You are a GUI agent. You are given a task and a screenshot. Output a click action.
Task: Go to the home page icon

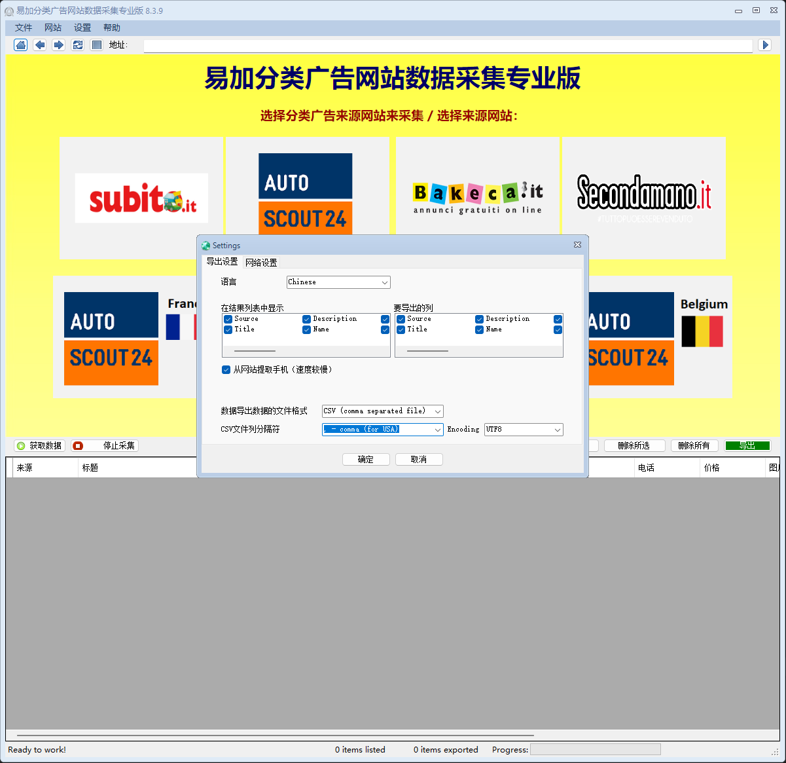pyautogui.click(x=21, y=45)
